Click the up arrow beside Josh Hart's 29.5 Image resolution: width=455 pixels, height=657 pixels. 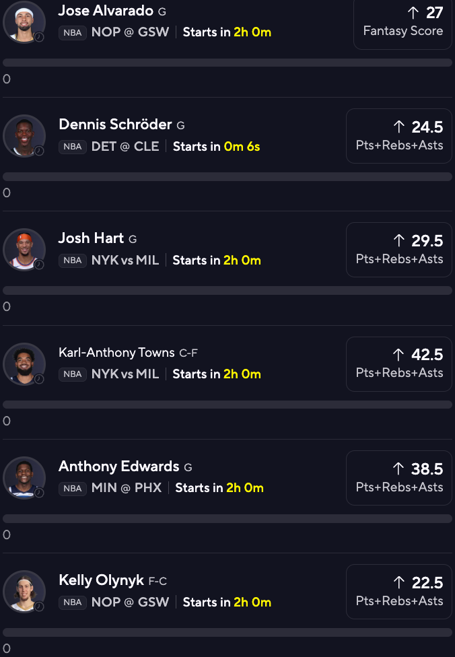tap(398, 240)
